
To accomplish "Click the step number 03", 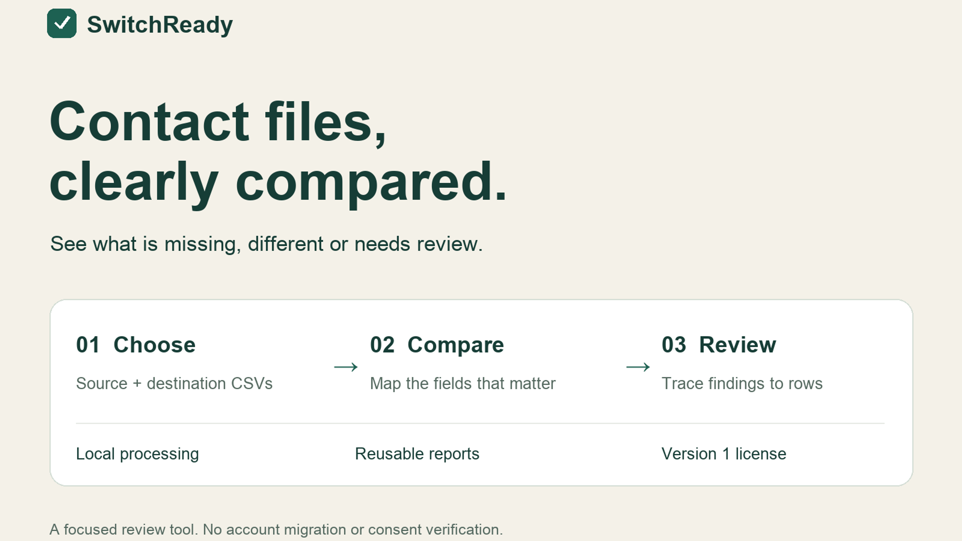I will (x=674, y=345).
